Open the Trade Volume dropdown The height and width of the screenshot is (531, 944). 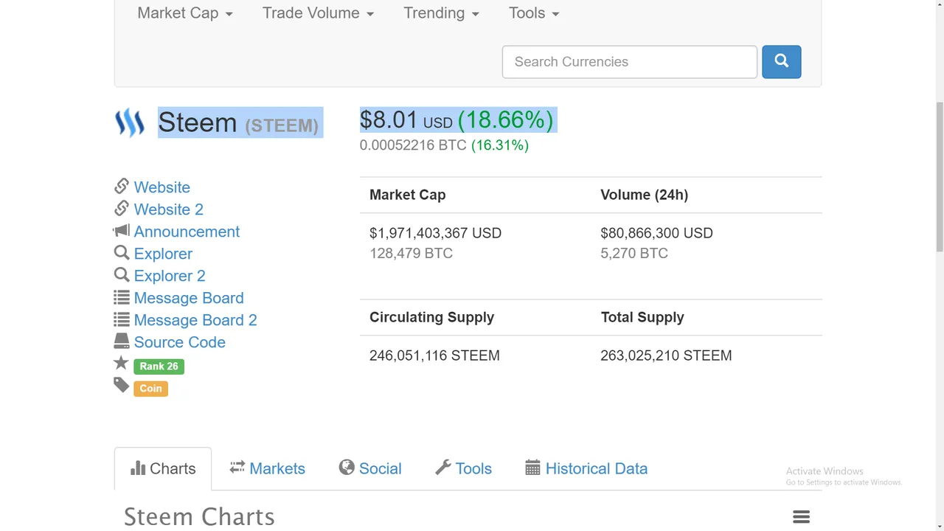coord(318,13)
